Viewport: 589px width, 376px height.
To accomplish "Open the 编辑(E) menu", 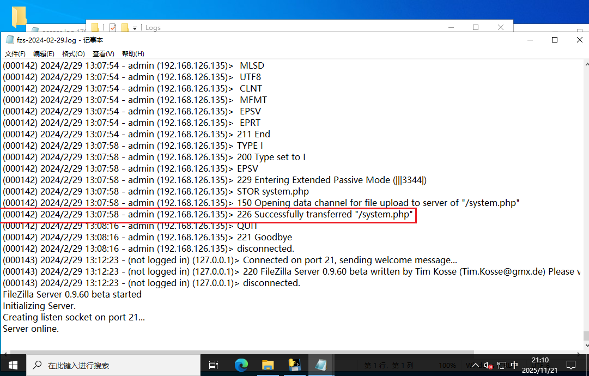I will click(44, 54).
